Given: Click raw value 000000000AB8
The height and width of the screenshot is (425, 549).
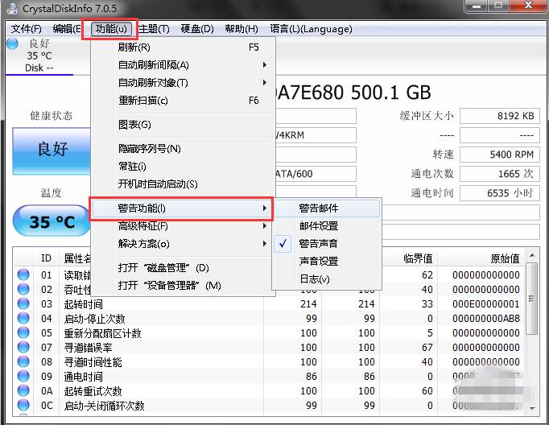Looking at the screenshot, I should click(x=486, y=319).
